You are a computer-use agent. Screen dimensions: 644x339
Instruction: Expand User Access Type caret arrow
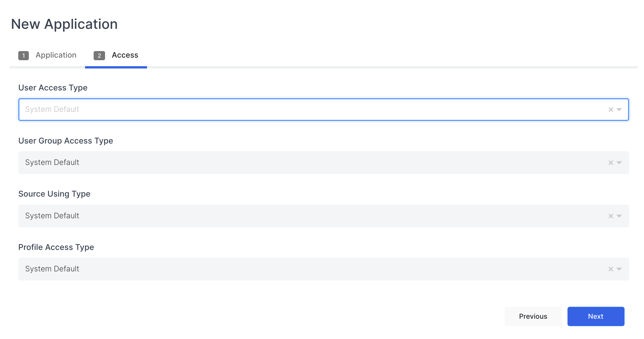pos(619,110)
